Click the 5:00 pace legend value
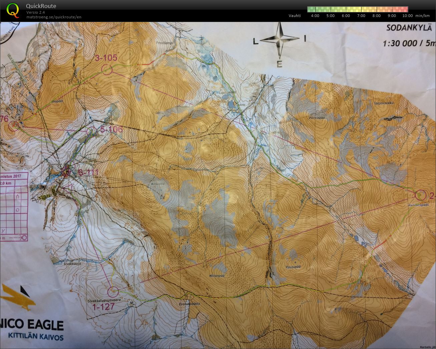This screenshot has height=349, width=436. pyautogui.click(x=331, y=16)
